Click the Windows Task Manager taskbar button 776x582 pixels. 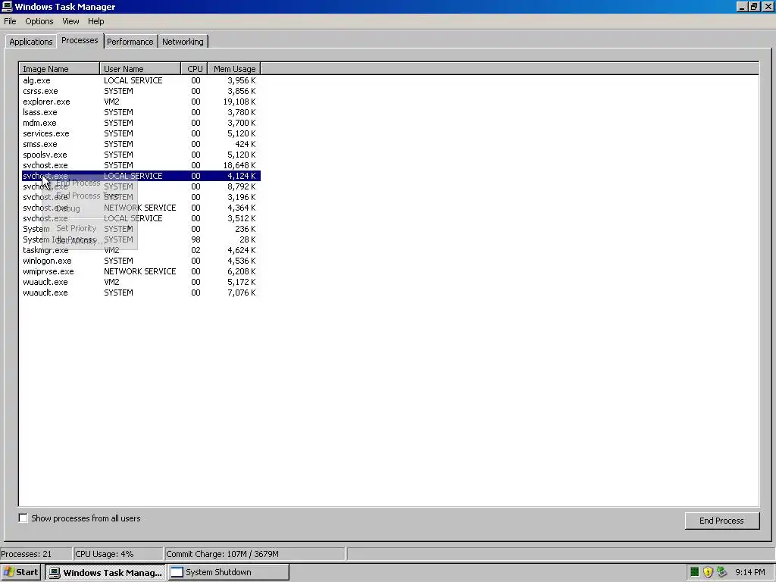point(105,572)
